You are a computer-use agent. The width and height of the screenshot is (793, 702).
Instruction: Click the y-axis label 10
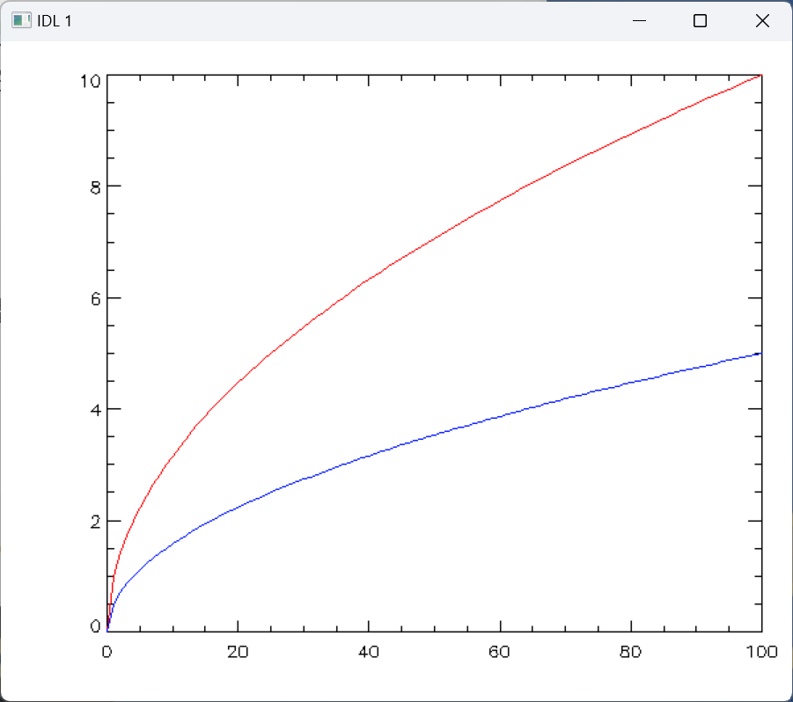point(91,81)
